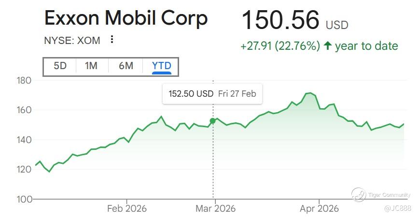This screenshot has width=419, height=218.
Task: Click the 100 y-axis label
Action: coord(24,199)
